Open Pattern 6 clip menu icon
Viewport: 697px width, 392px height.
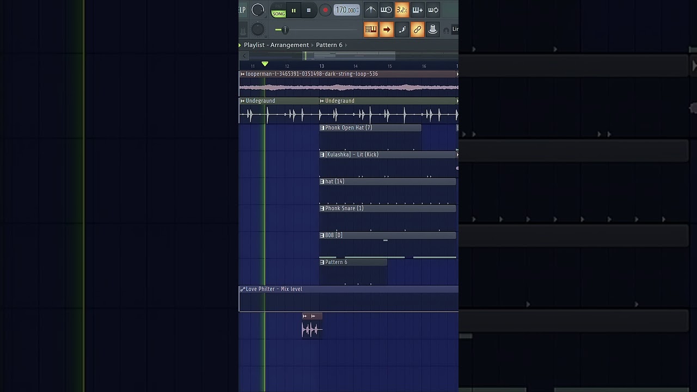[x=322, y=262]
